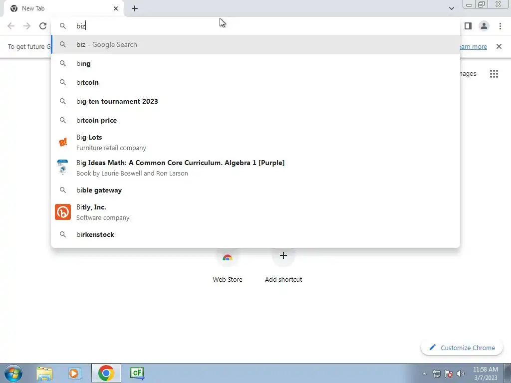The height and width of the screenshot is (383, 511).
Task: Open the profile avatar menu
Action: [x=484, y=26]
